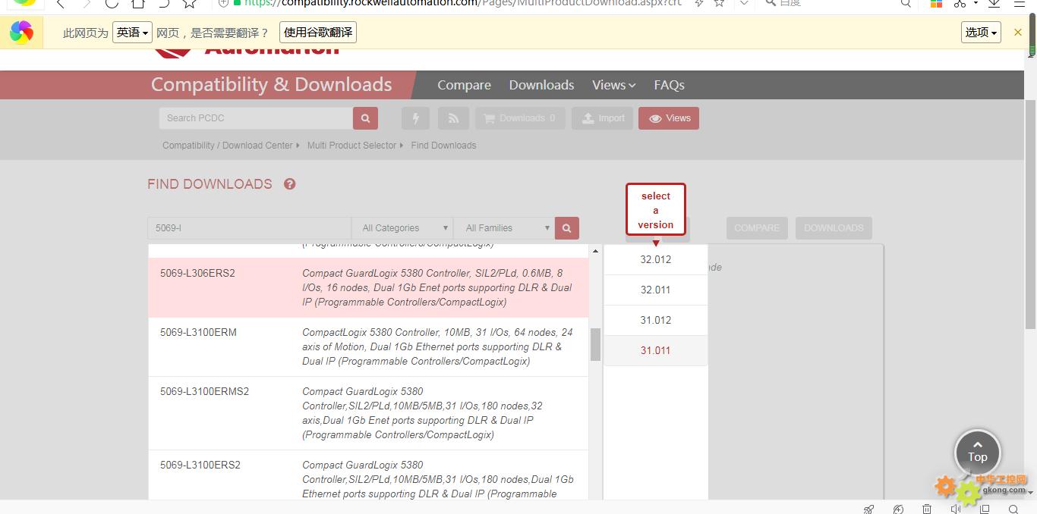Click the 5069-L3100ERM CompactLogix 5380 description
The height and width of the screenshot is (514, 1037).
437,346
